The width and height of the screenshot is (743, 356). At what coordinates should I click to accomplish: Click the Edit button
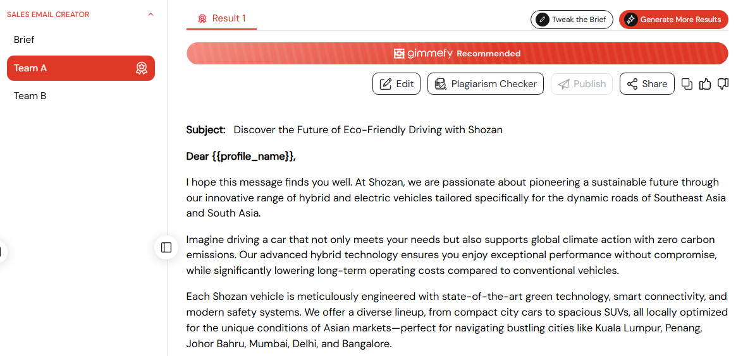click(x=396, y=84)
